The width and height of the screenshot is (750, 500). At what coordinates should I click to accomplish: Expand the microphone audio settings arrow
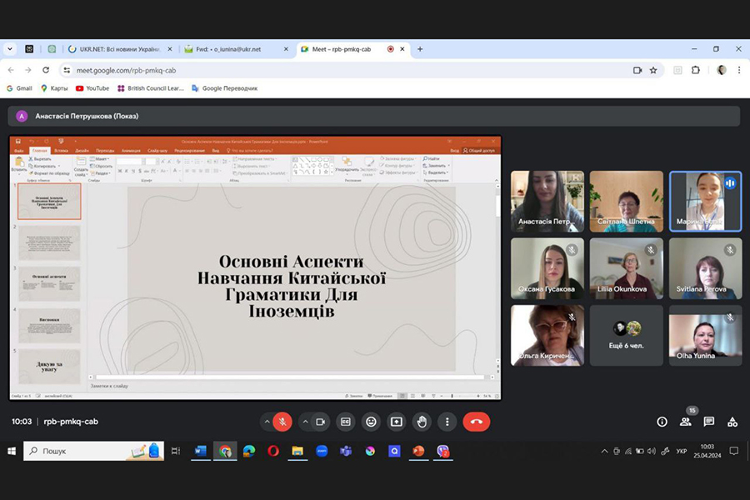(x=267, y=422)
